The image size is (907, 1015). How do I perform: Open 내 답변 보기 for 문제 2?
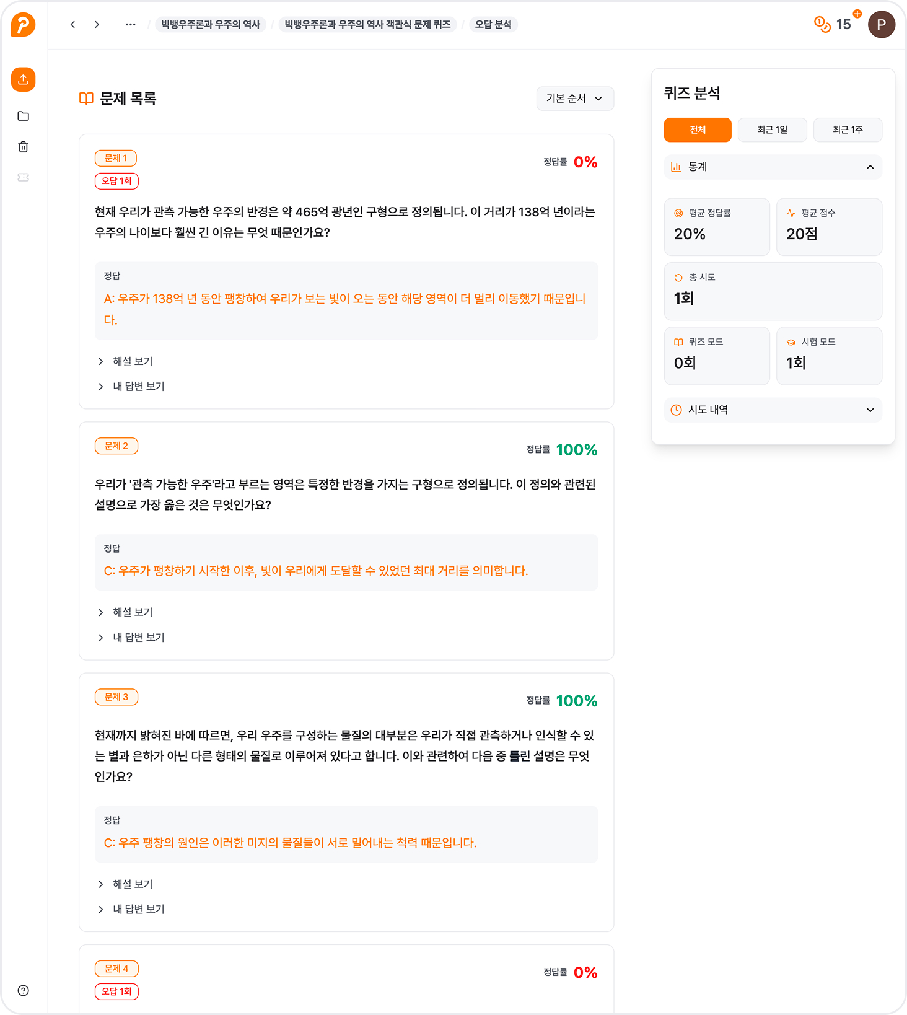point(138,637)
